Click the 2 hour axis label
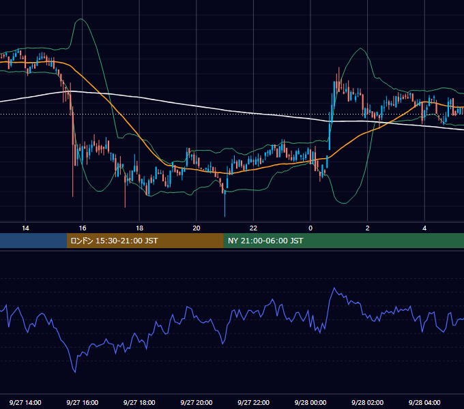The height and width of the screenshot is (409, 464). click(x=368, y=228)
